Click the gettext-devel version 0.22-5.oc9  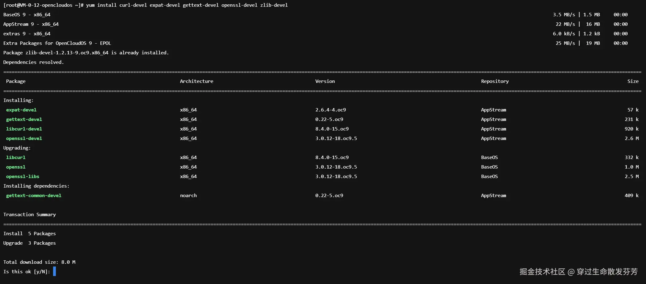329,119
